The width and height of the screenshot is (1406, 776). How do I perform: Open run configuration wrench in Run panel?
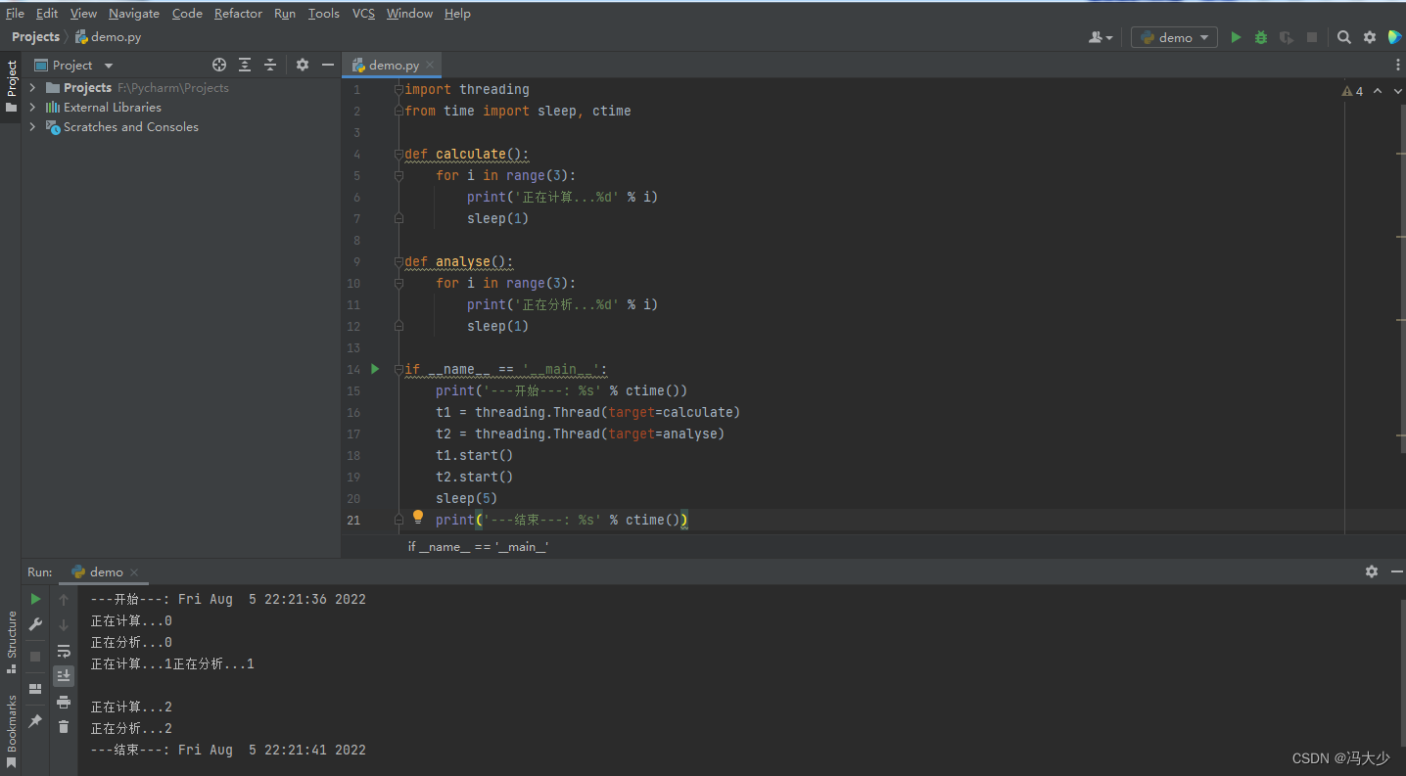tap(35, 624)
